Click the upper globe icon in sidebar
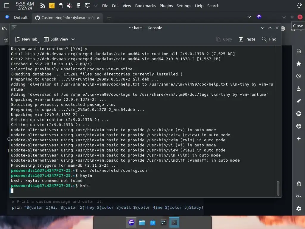Image resolution: width=305 pixels, height=229 pixels. (298, 114)
